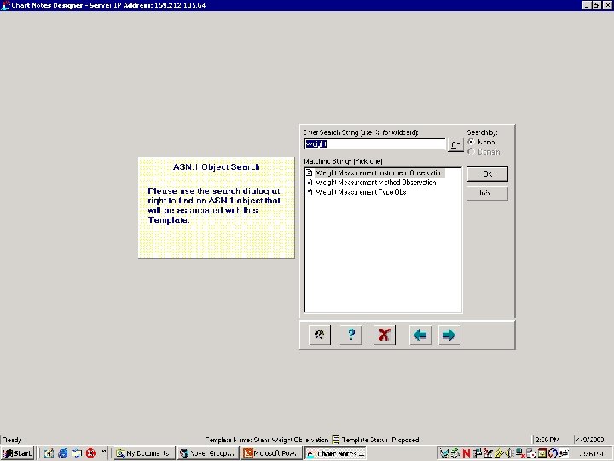Click into the search string input field

[374, 144]
